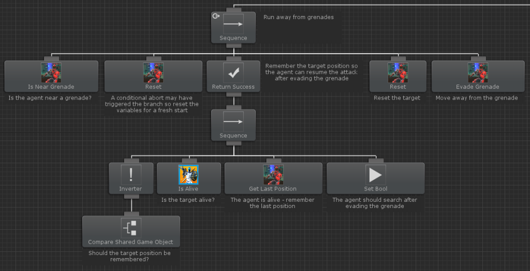The height and width of the screenshot is (271, 530).
Task: Click the 'Get Last Position' node label
Action: (x=273, y=189)
